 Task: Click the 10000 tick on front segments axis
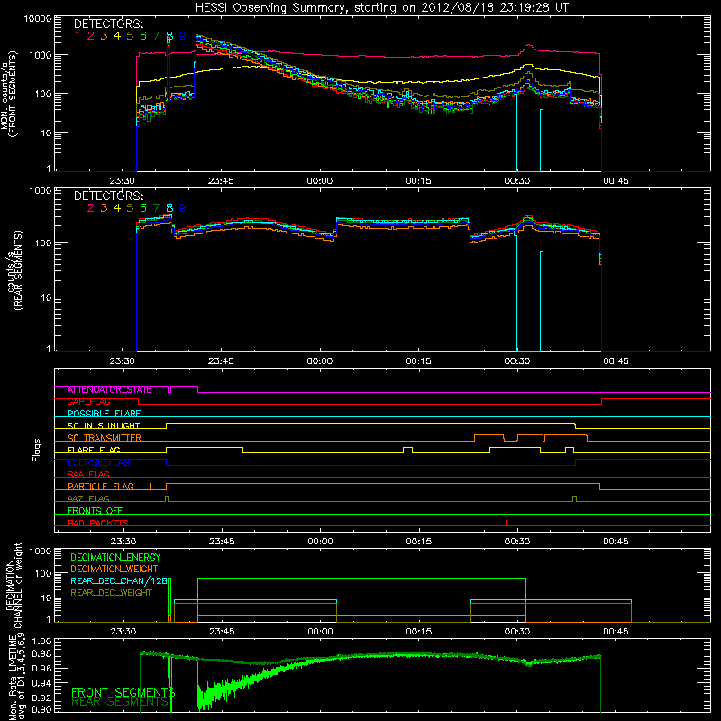click(38, 19)
